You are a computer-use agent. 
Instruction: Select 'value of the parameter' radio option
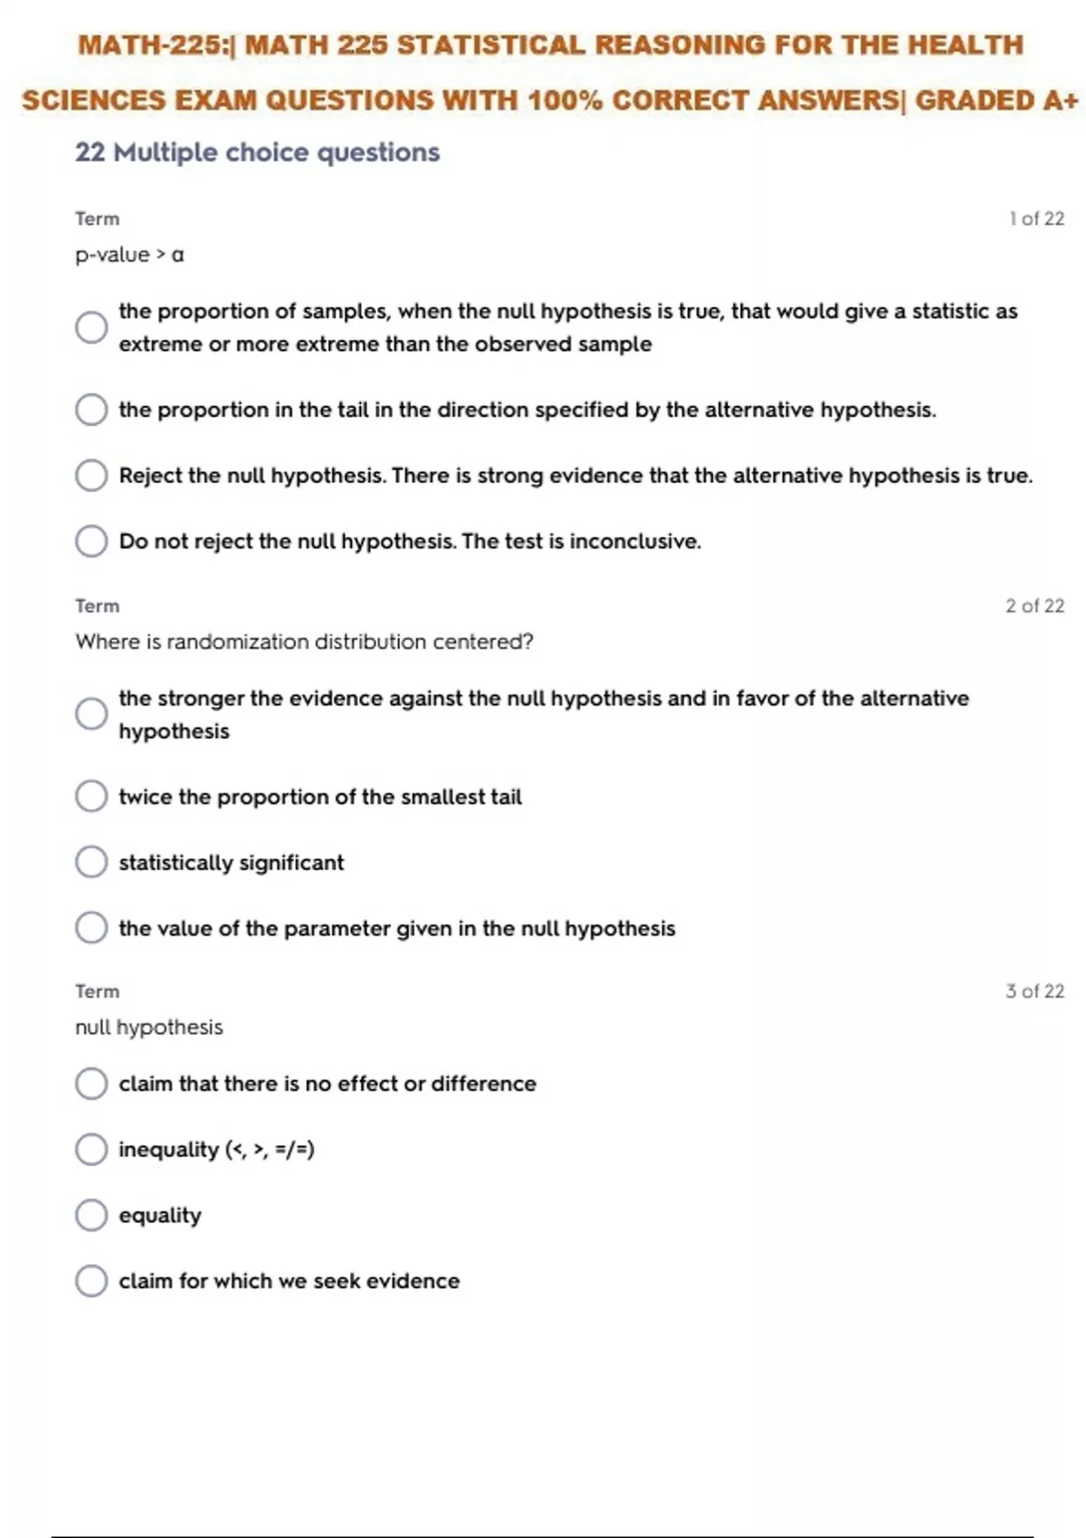91,927
